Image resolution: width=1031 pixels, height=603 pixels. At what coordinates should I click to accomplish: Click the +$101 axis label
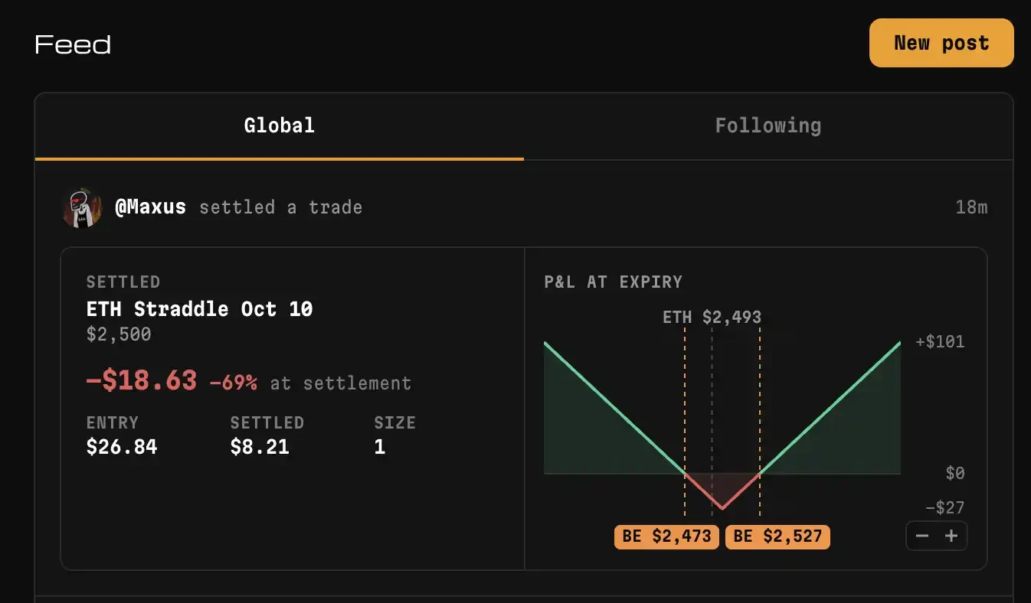940,342
